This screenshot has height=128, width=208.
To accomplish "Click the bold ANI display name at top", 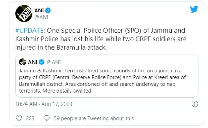I will (39, 11).
